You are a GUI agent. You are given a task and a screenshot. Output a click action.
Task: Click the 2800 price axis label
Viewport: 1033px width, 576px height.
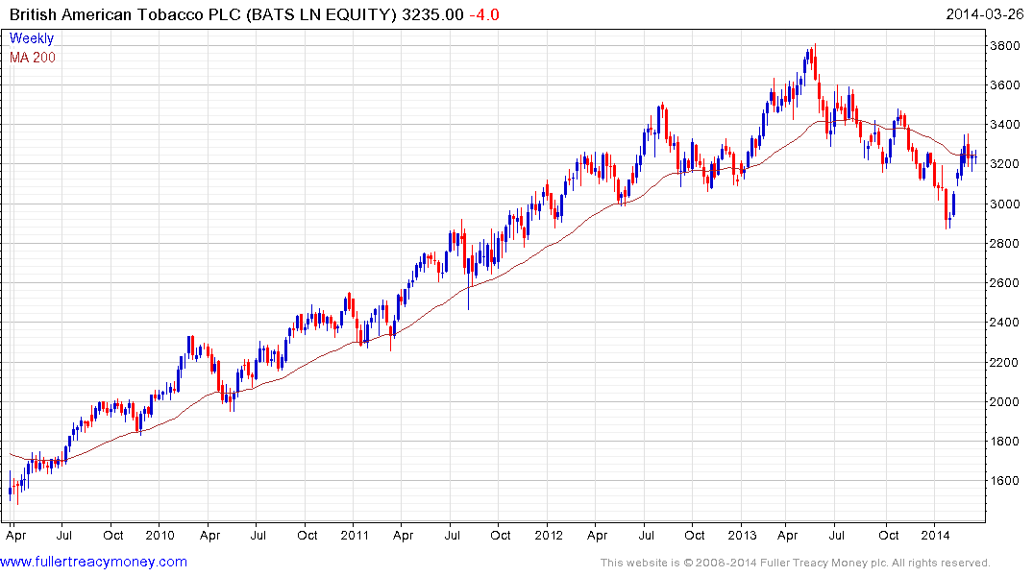coord(1005,244)
